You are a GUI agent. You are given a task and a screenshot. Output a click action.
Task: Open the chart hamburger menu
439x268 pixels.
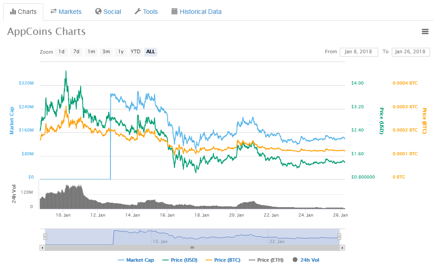click(x=425, y=31)
